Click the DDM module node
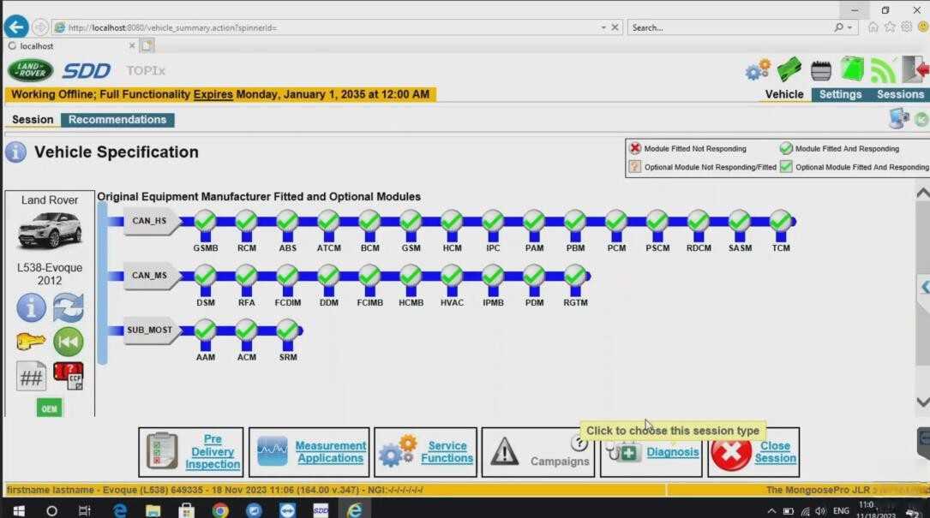This screenshot has width=930, height=518. coord(328,277)
